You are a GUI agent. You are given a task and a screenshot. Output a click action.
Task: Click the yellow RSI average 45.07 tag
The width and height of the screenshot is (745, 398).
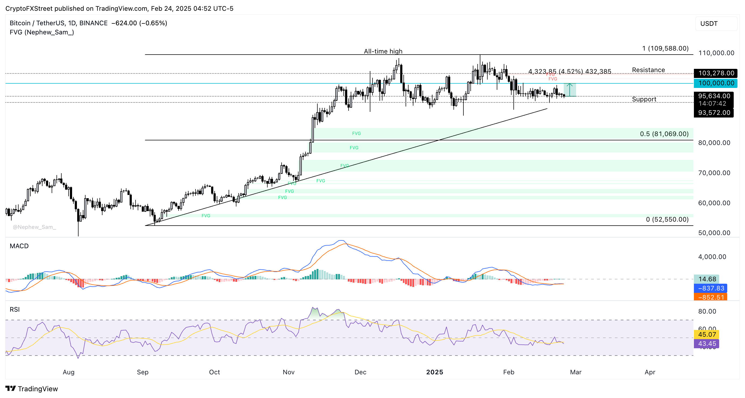707,334
